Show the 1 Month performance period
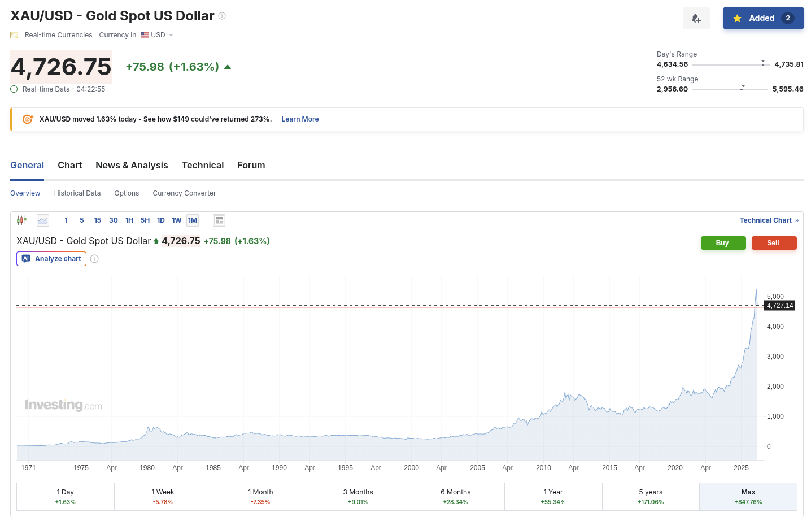Image resolution: width=811 pixels, height=525 pixels. click(261, 497)
